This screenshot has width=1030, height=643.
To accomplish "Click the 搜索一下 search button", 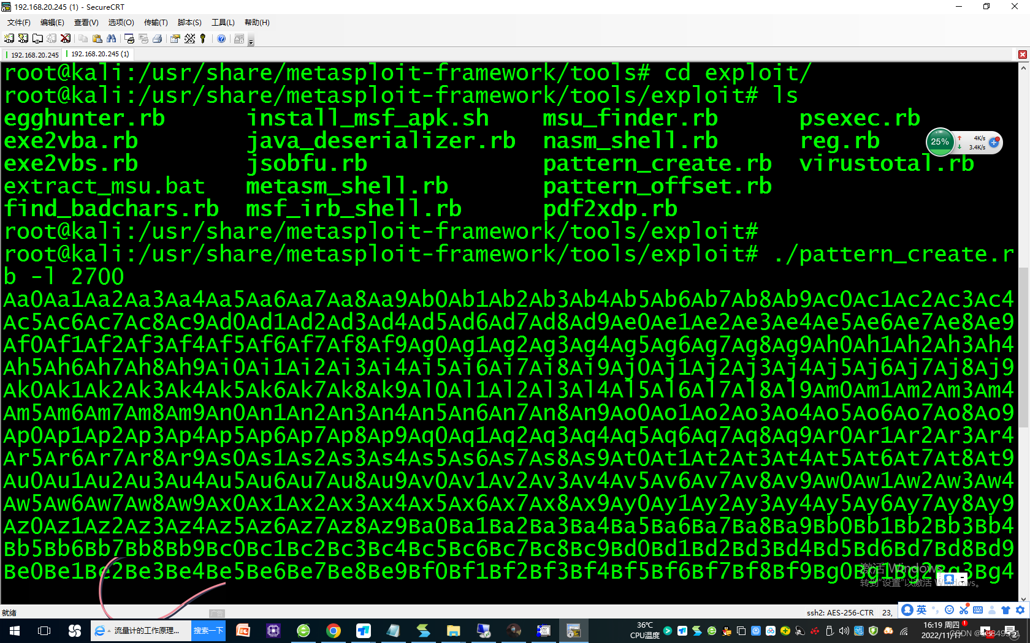I will coord(208,631).
